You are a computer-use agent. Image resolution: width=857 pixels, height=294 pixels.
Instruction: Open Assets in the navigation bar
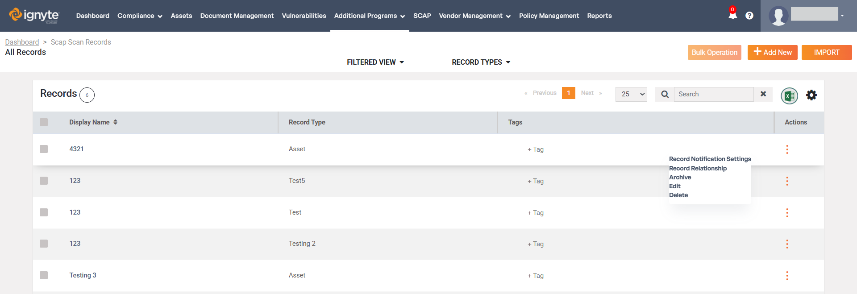(182, 16)
